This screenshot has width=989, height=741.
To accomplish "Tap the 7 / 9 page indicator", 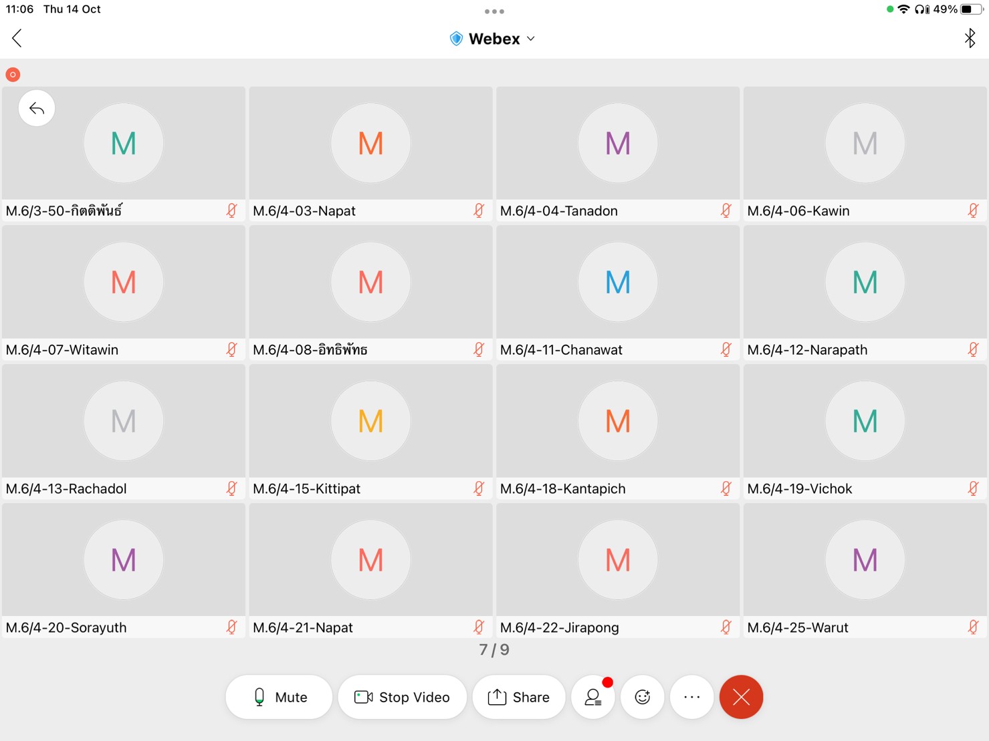I will click(x=494, y=649).
